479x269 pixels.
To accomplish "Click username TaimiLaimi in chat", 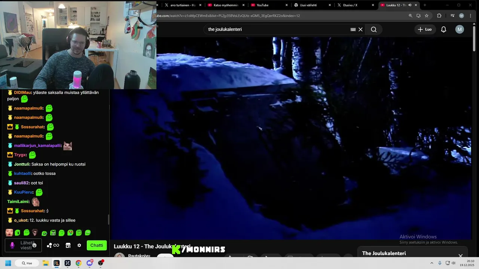I will (x=18, y=201).
